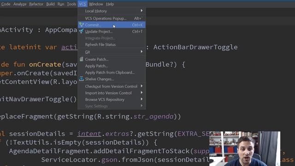Select Update Project menu entry
This screenshot has width=295, height=166.
(x=112, y=31)
